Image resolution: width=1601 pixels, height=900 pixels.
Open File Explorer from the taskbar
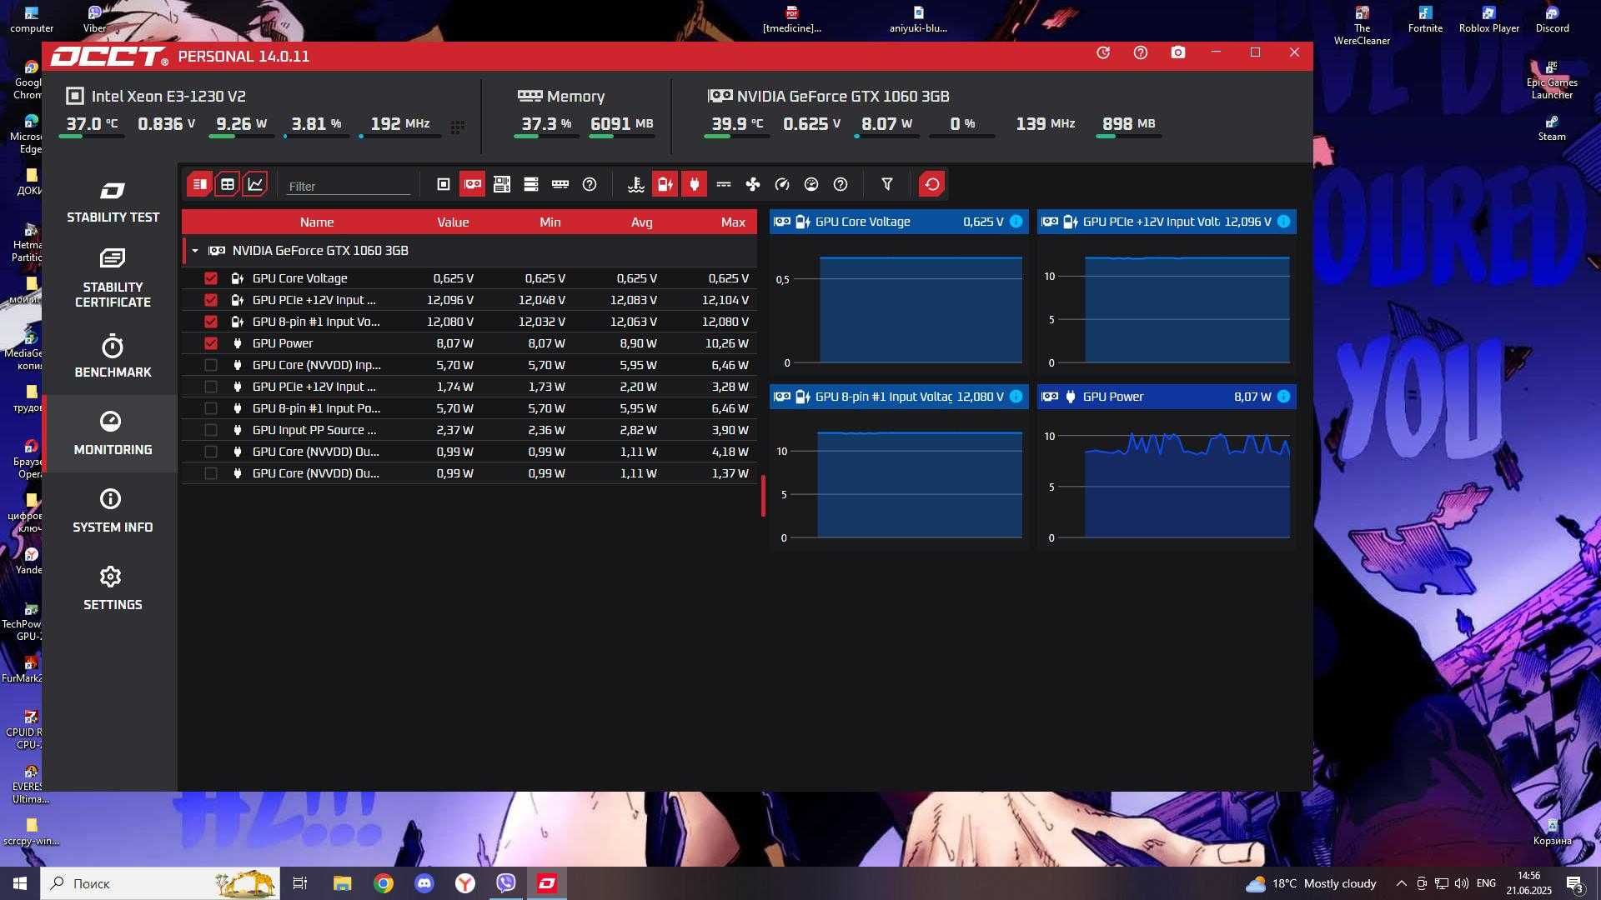pos(343,883)
